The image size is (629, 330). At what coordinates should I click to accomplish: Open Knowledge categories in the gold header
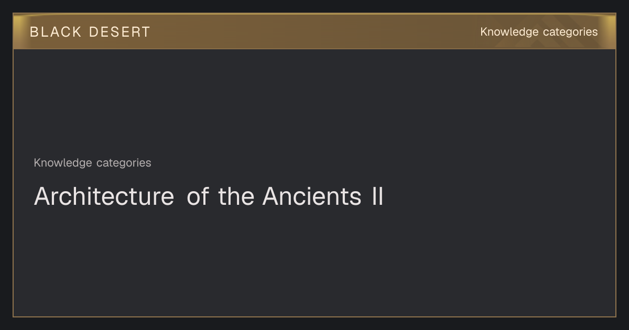pyautogui.click(x=539, y=32)
